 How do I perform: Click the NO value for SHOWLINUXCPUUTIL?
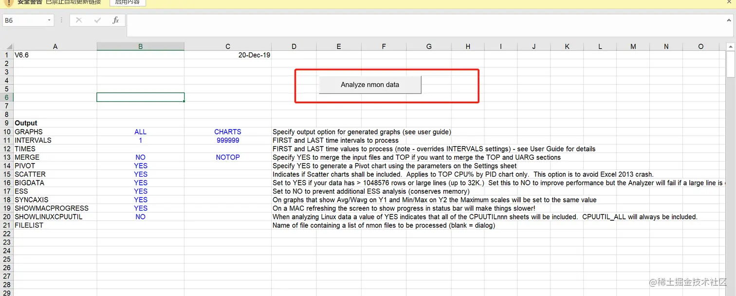tap(141, 217)
